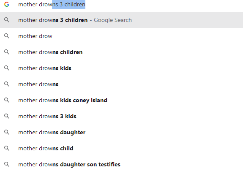Click search icon for 'kids coney island' suggestion
Screen dimensions: 243x171
(x=7, y=100)
